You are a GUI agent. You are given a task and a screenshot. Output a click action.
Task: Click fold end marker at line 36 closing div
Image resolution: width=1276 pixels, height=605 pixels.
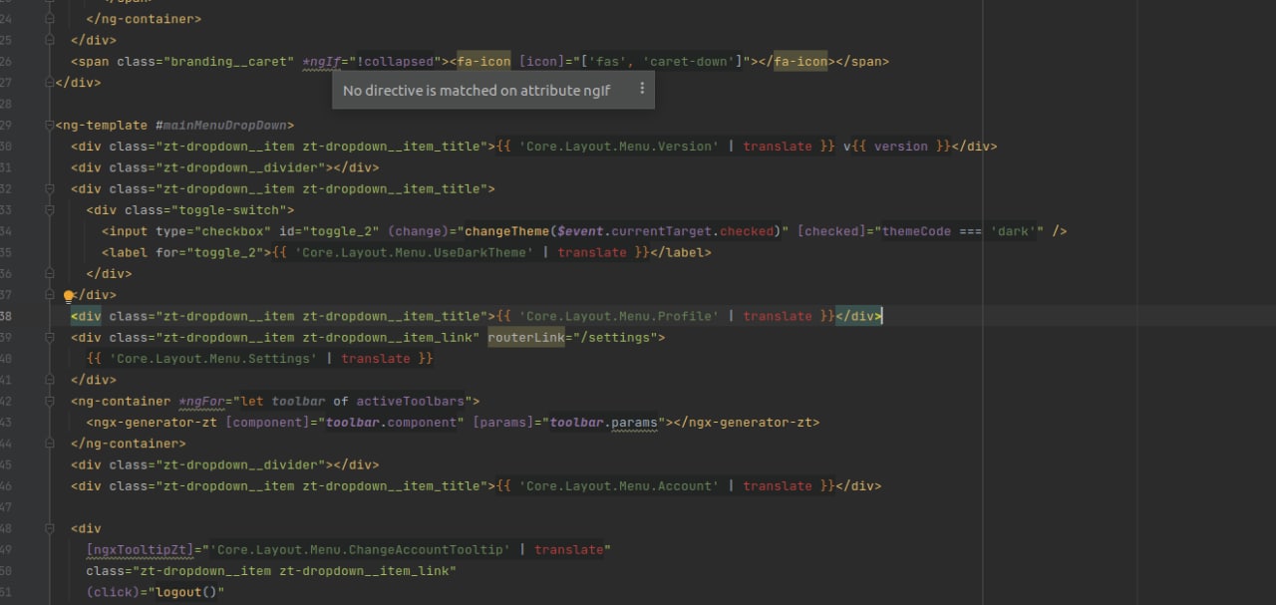49,273
